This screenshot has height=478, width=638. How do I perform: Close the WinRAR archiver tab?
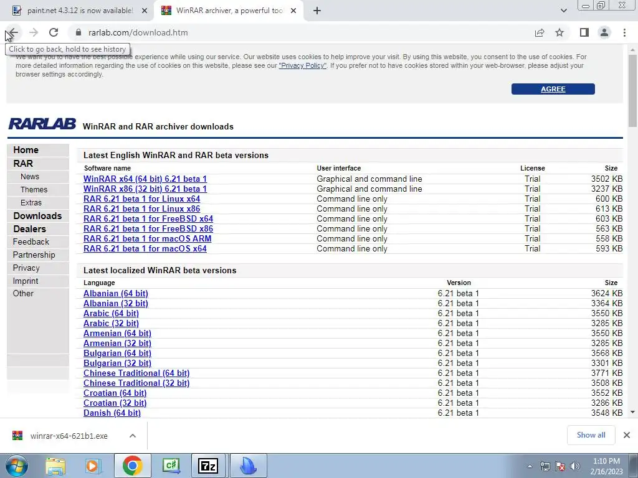click(293, 11)
